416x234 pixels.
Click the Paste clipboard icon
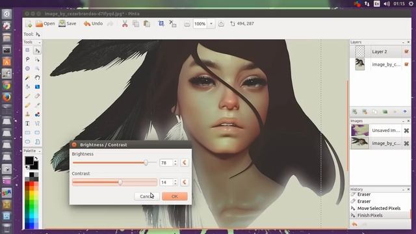pos(147,23)
